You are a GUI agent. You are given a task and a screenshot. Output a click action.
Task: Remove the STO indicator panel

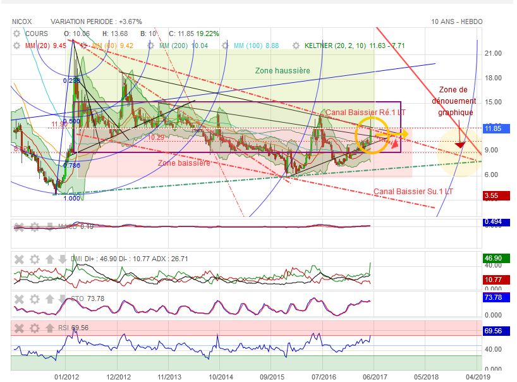[19, 299]
